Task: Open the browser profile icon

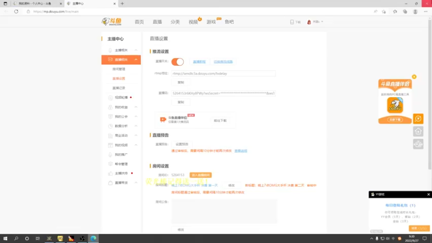Action: (415, 11)
